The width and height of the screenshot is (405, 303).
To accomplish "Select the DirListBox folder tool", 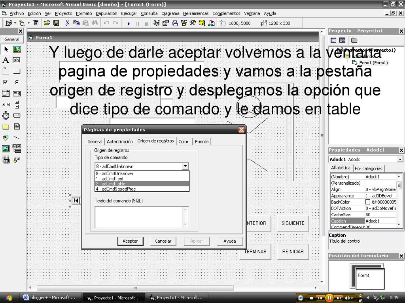I will coord(6,127).
